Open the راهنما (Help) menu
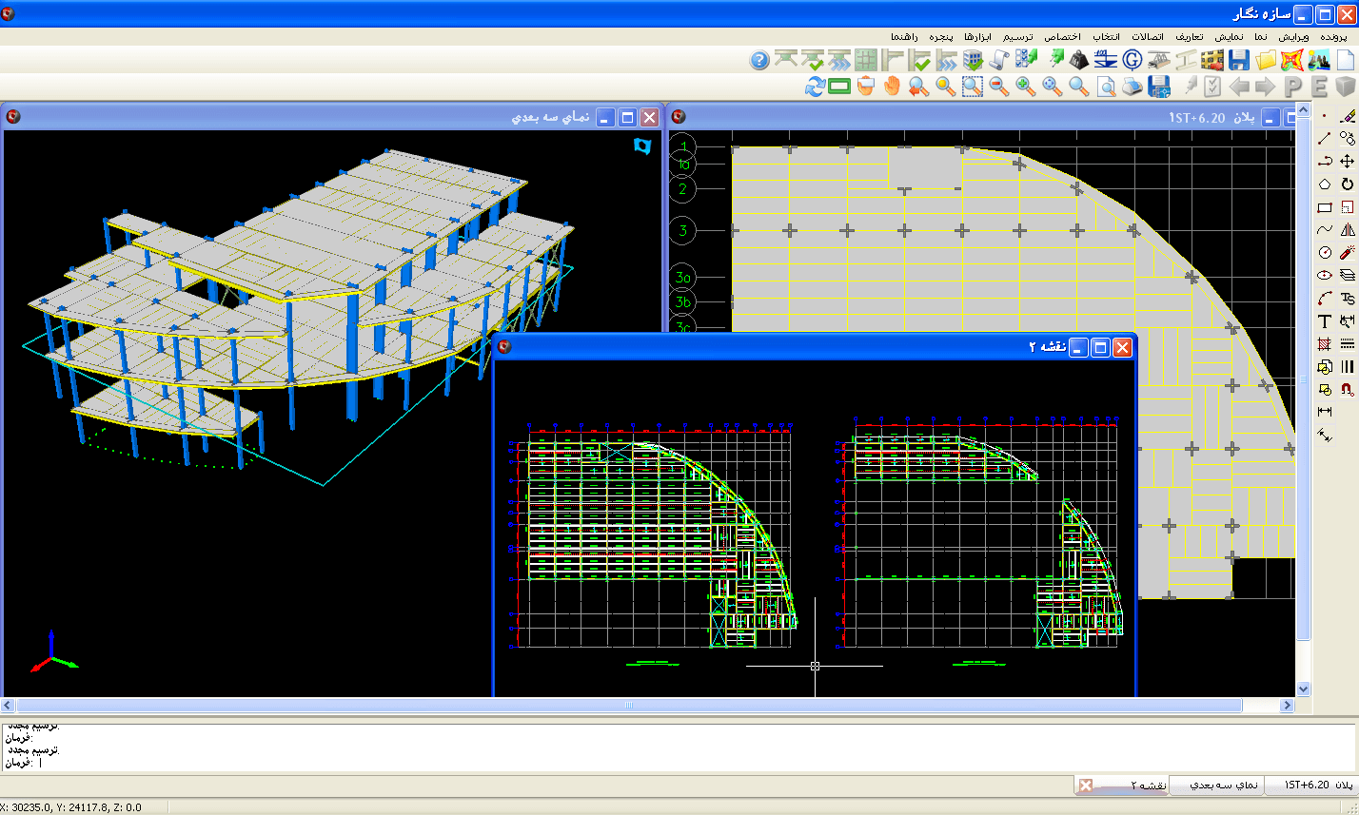This screenshot has width=1359, height=815. [x=902, y=36]
